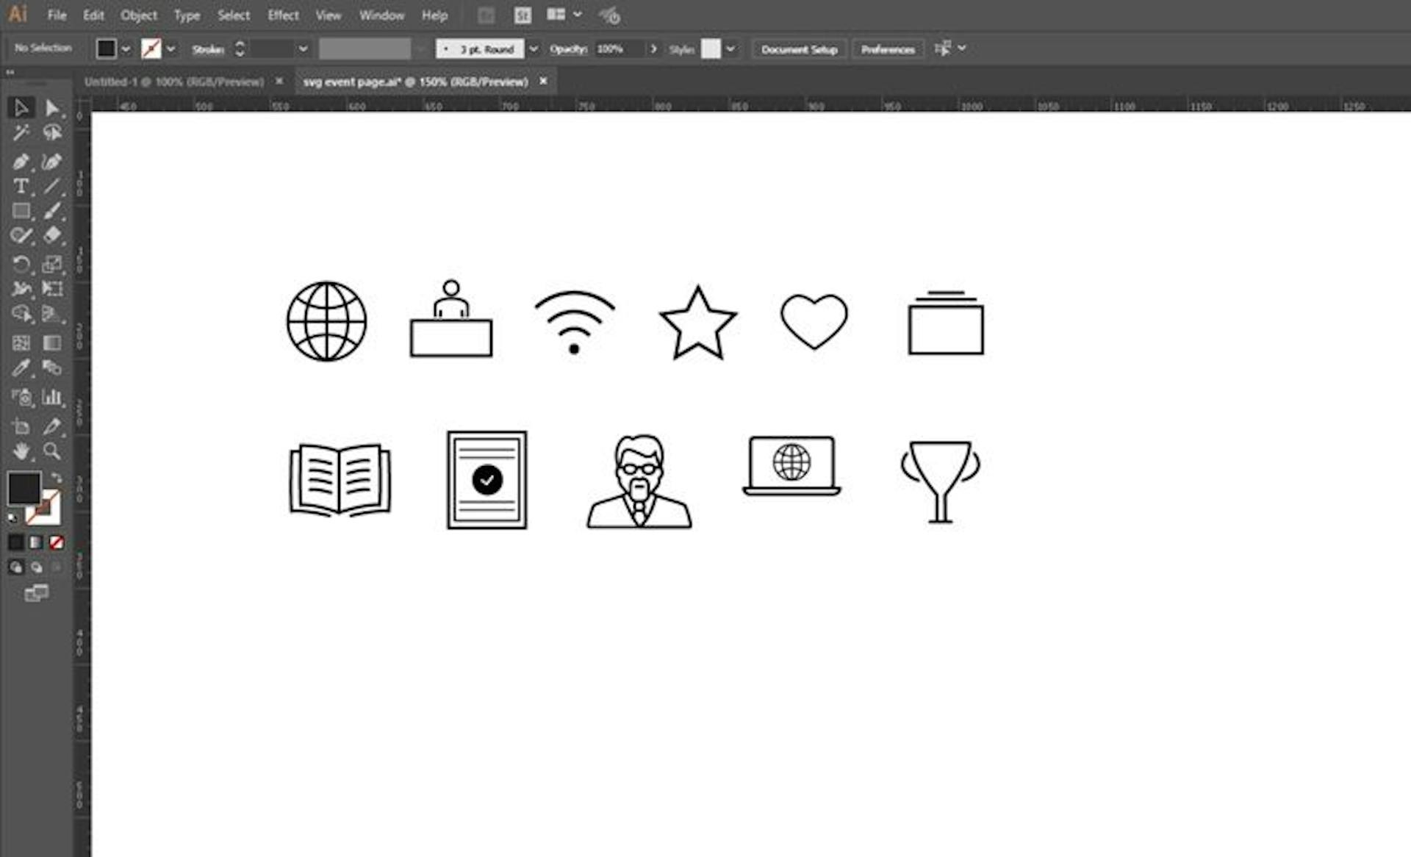Viewport: 1411px width, 857px height.
Task: Swap fill and stroke colors
Action: click(57, 478)
